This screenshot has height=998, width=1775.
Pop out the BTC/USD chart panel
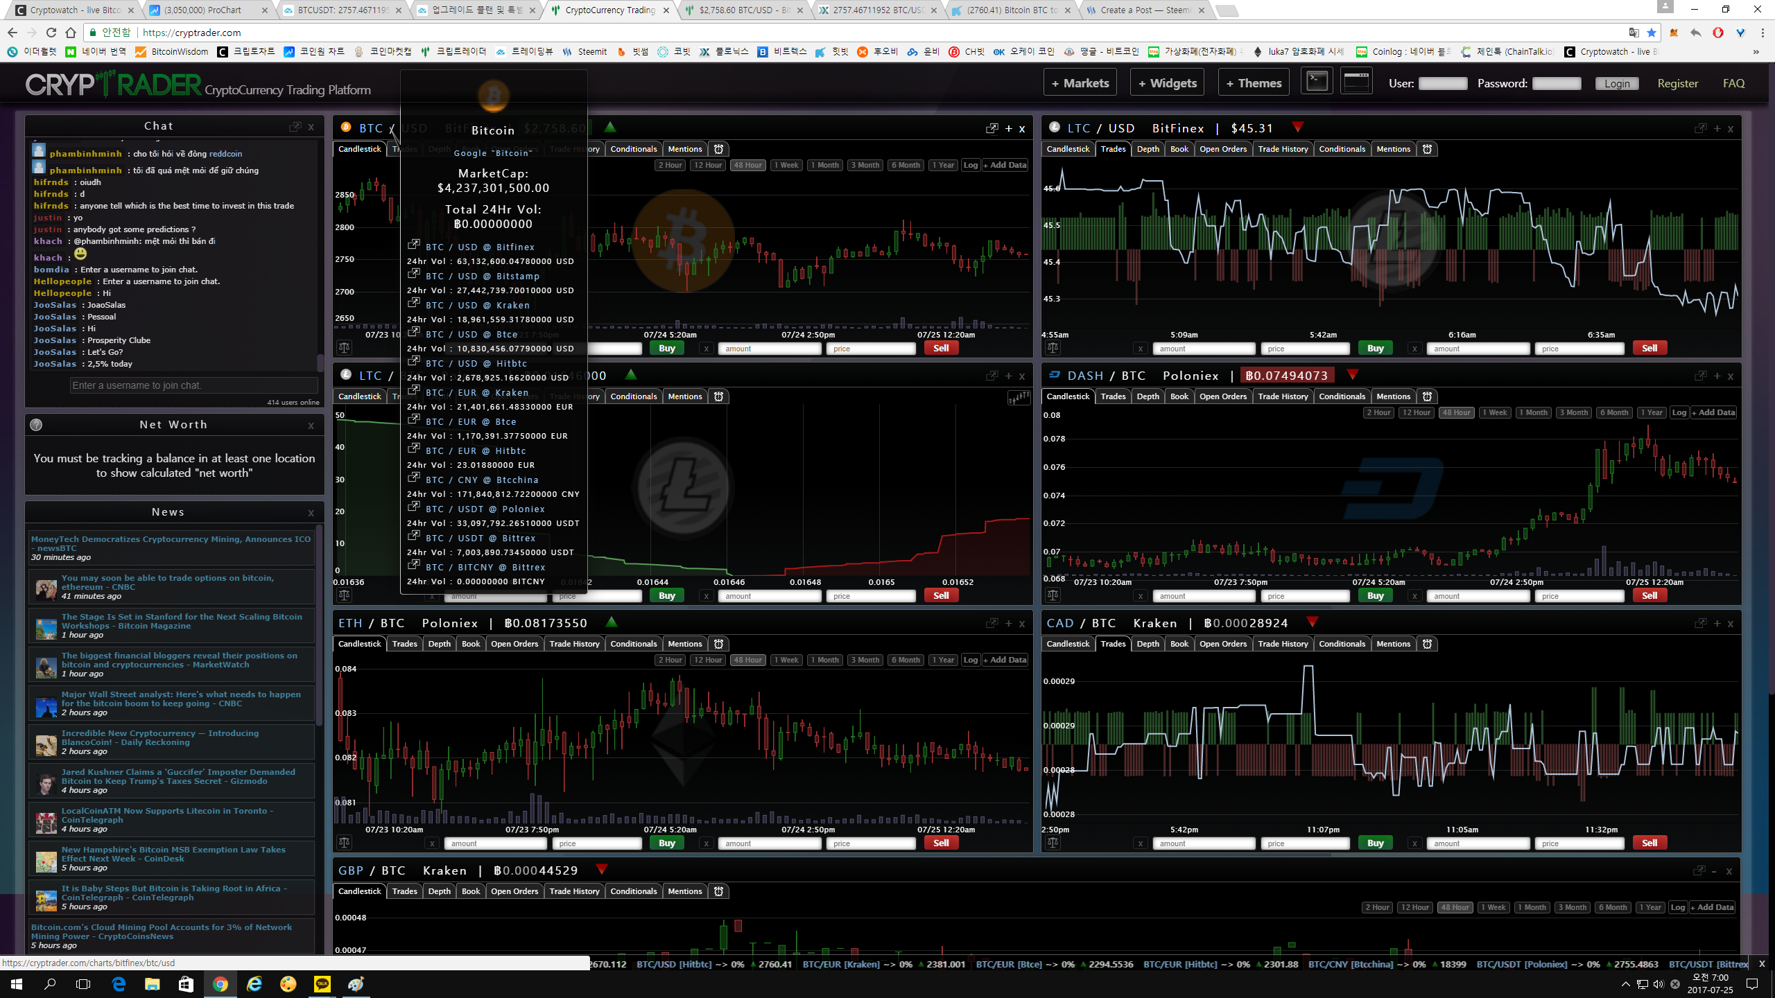992,128
